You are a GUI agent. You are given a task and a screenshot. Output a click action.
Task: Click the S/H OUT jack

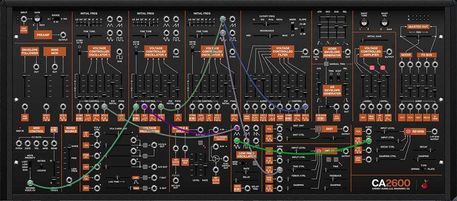tap(200, 130)
